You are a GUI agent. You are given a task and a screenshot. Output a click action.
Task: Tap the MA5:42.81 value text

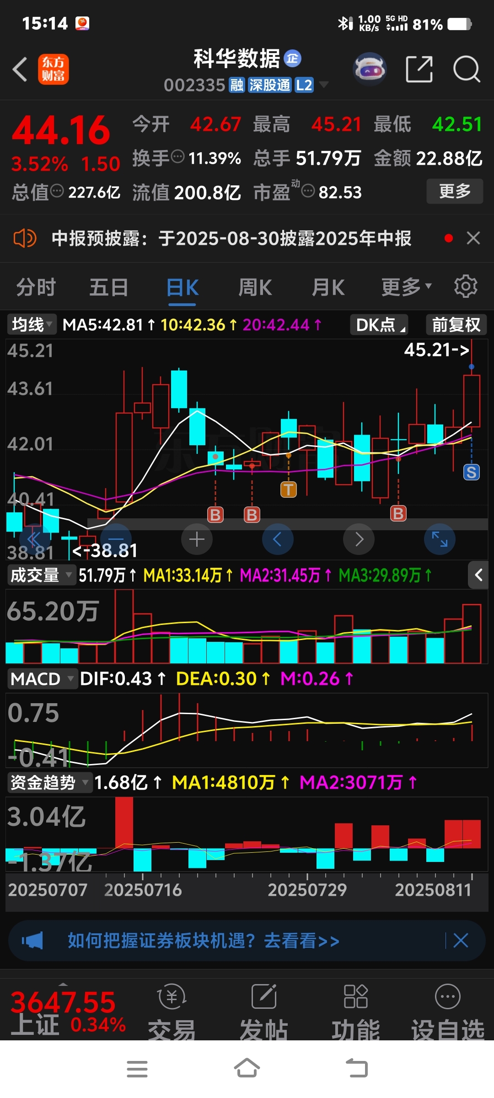point(103,325)
